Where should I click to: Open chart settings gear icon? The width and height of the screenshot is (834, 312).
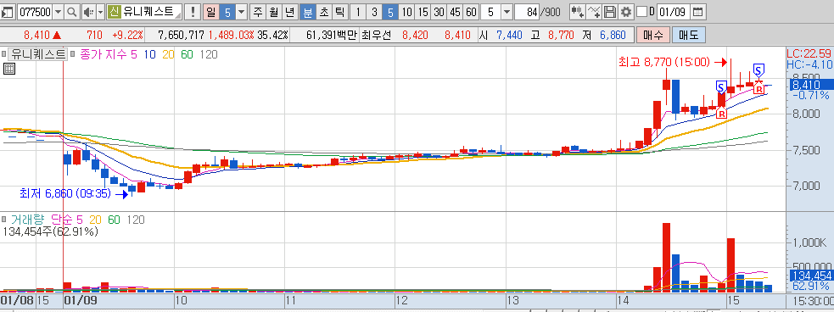[x=627, y=12]
